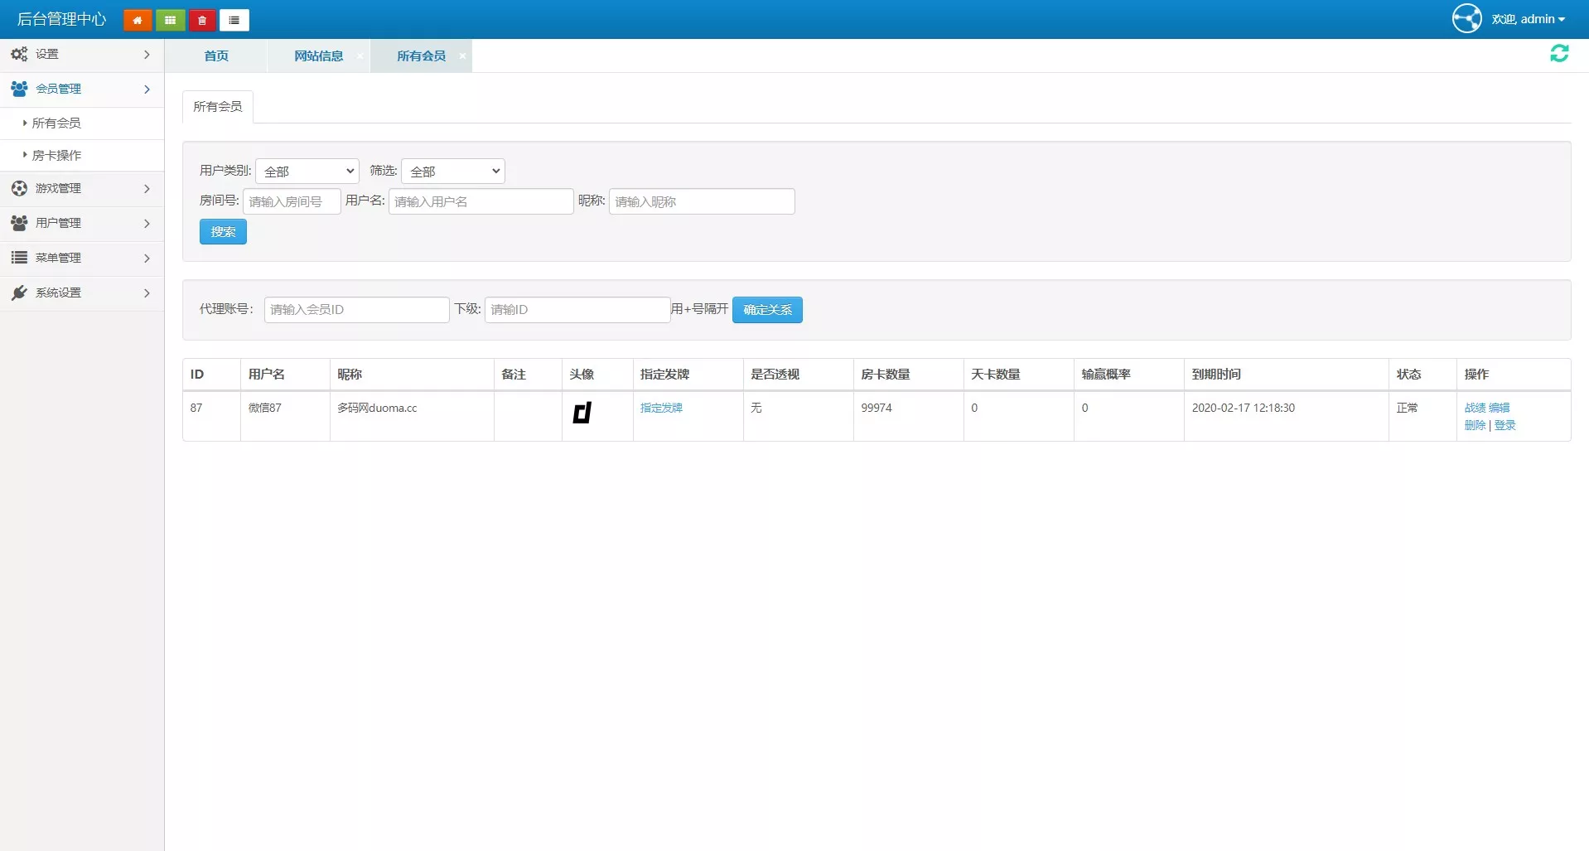Click the admin avatar icon

tap(1466, 18)
